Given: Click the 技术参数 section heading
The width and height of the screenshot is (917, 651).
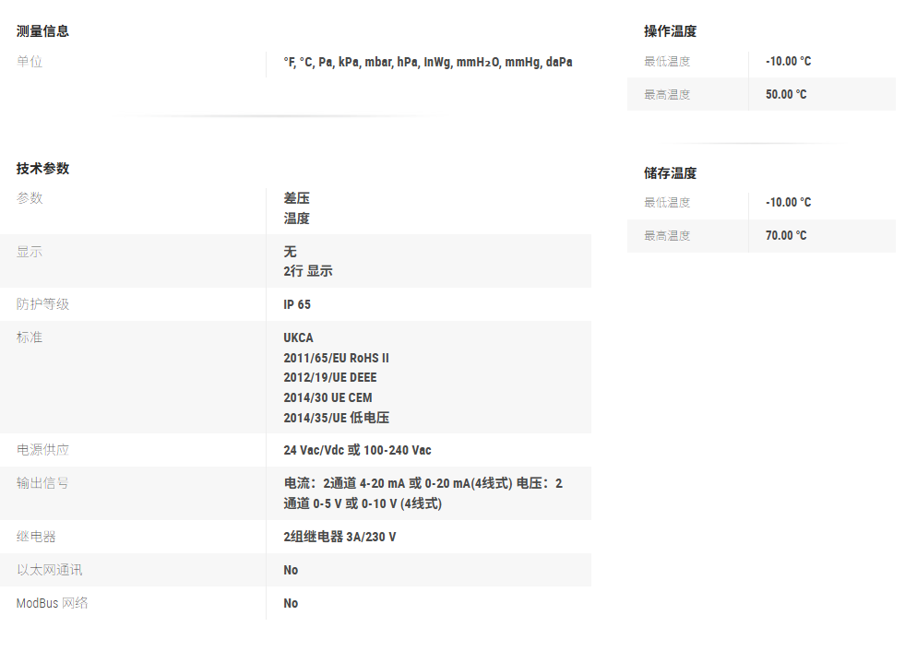Looking at the screenshot, I should pos(42,168).
